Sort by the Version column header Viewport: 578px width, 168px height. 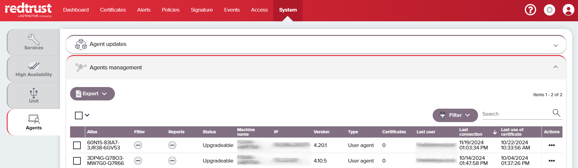click(x=321, y=132)
